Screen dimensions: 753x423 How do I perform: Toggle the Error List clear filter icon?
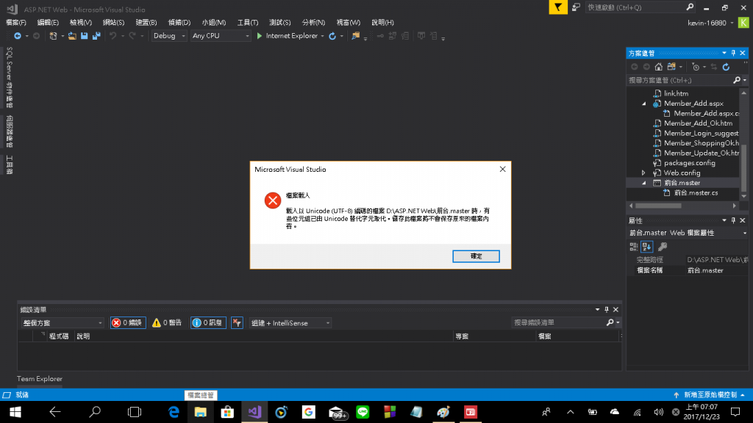point(237,323)
